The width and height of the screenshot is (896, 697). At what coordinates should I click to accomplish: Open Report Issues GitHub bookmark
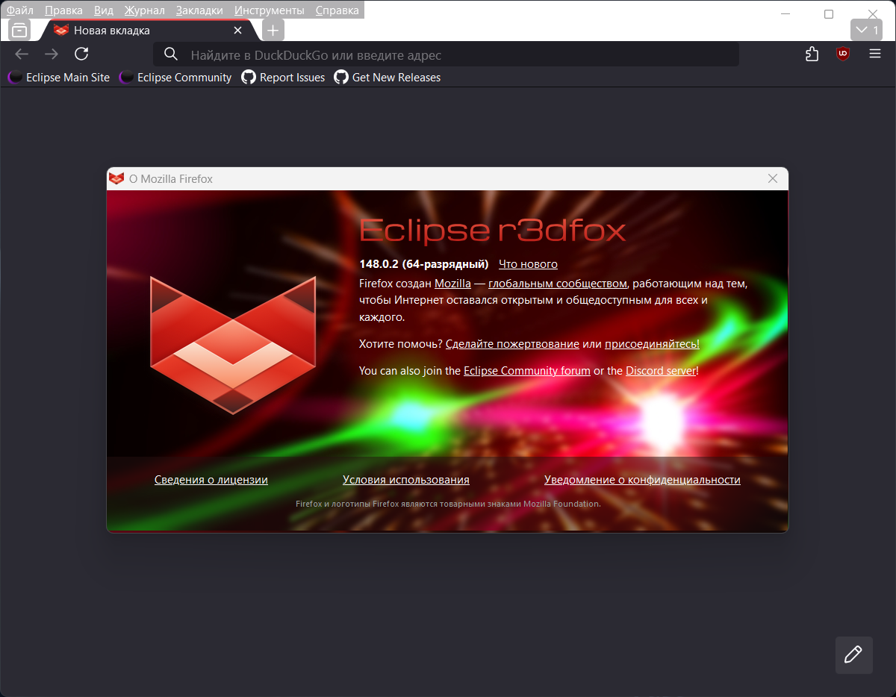[284, 78]
